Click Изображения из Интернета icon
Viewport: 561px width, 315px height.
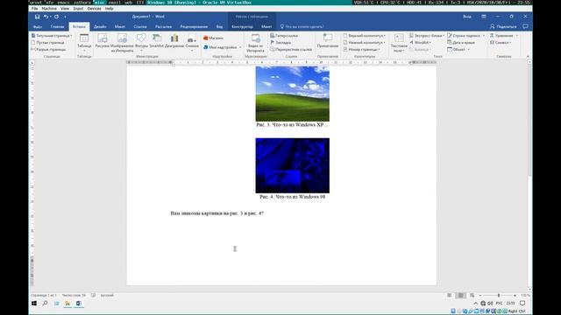point(122,43)
